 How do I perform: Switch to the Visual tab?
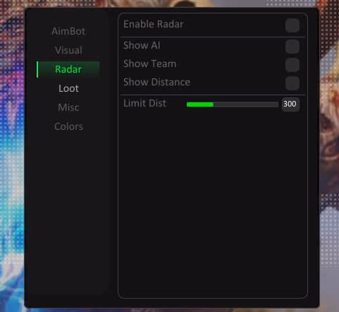(68, 50)
